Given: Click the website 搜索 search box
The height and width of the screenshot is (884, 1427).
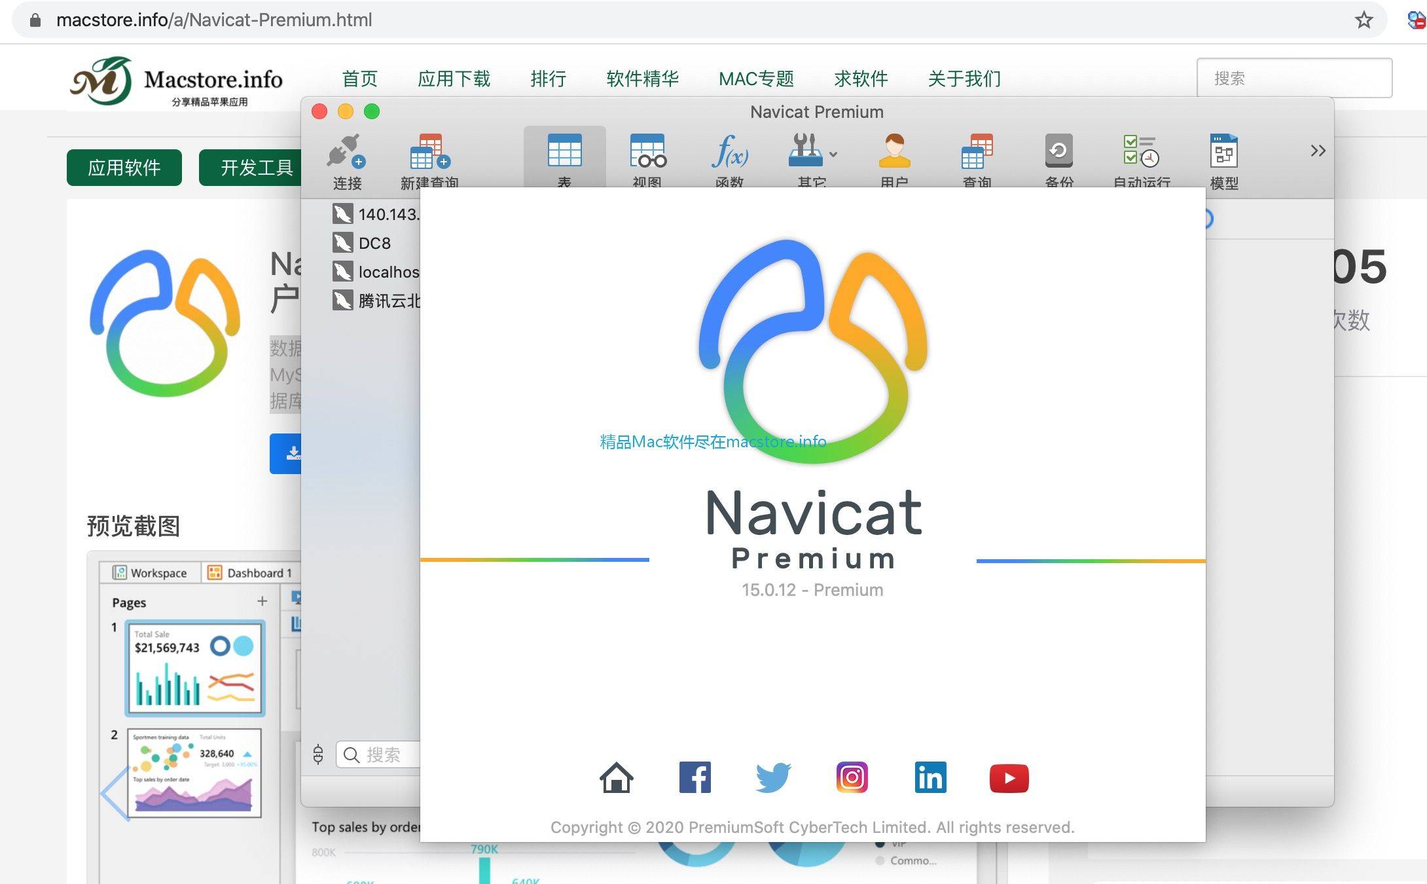Looking at the screenshot, I should tap(1294, 78).
